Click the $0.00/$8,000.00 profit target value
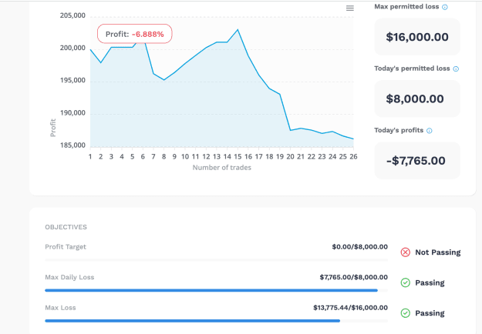The width and height of the screenshot is (482, 334). tap(359, 247)
